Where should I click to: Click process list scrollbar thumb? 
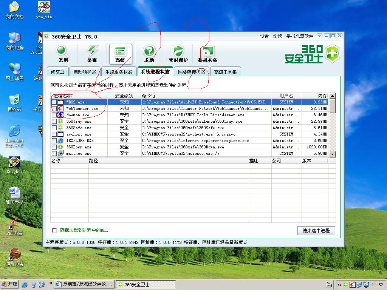pyautogui.click(x=333, y=106)
